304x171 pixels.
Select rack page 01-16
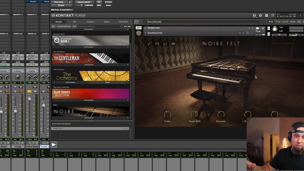[x=271, y=22]
